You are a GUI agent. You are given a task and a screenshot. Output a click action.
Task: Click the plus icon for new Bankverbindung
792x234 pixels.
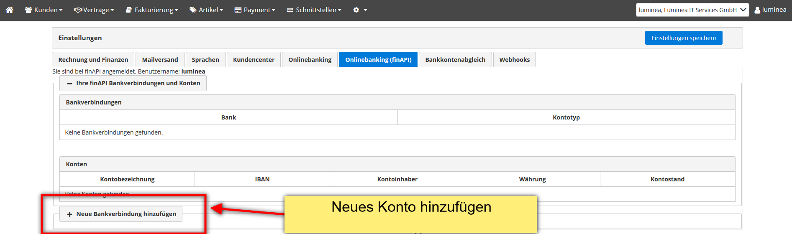point(69,214)
